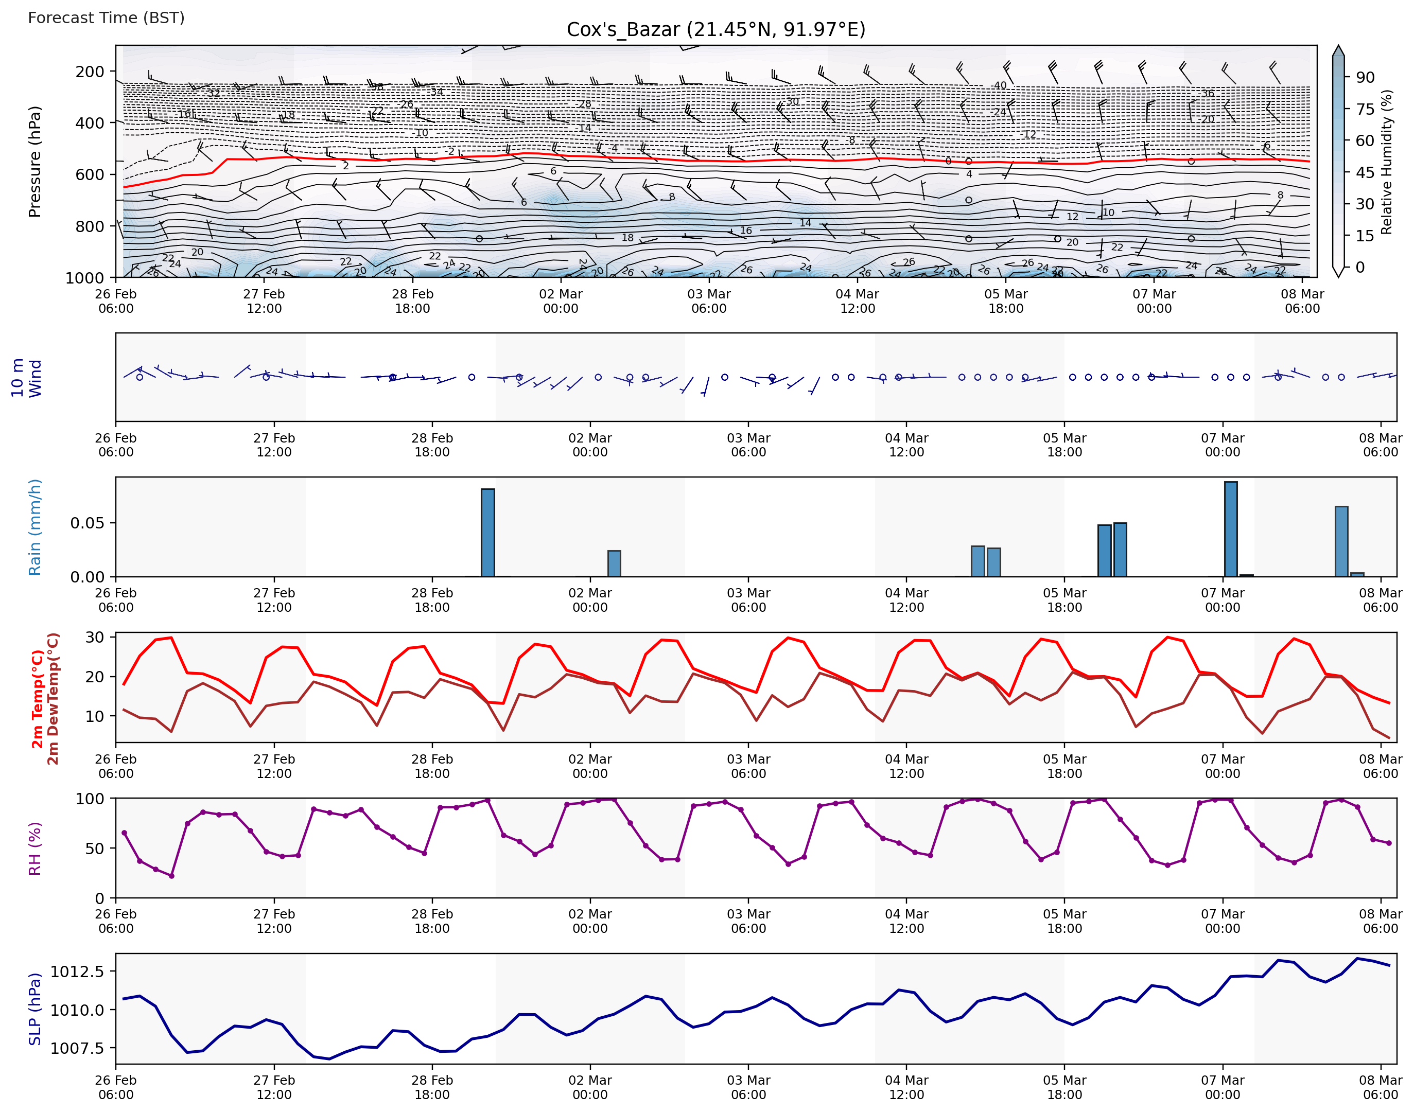Click the red 2m Temp(°C) label
Image resolution: width=1414 pixels, height=1113 pixels.
(38, 699)
